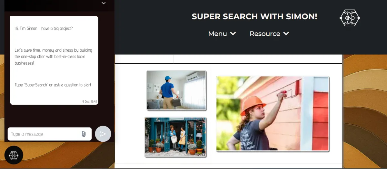Expand the chevron next to Resource
The width and height of the screenshot is (387, 169).
tap(286, 33)
